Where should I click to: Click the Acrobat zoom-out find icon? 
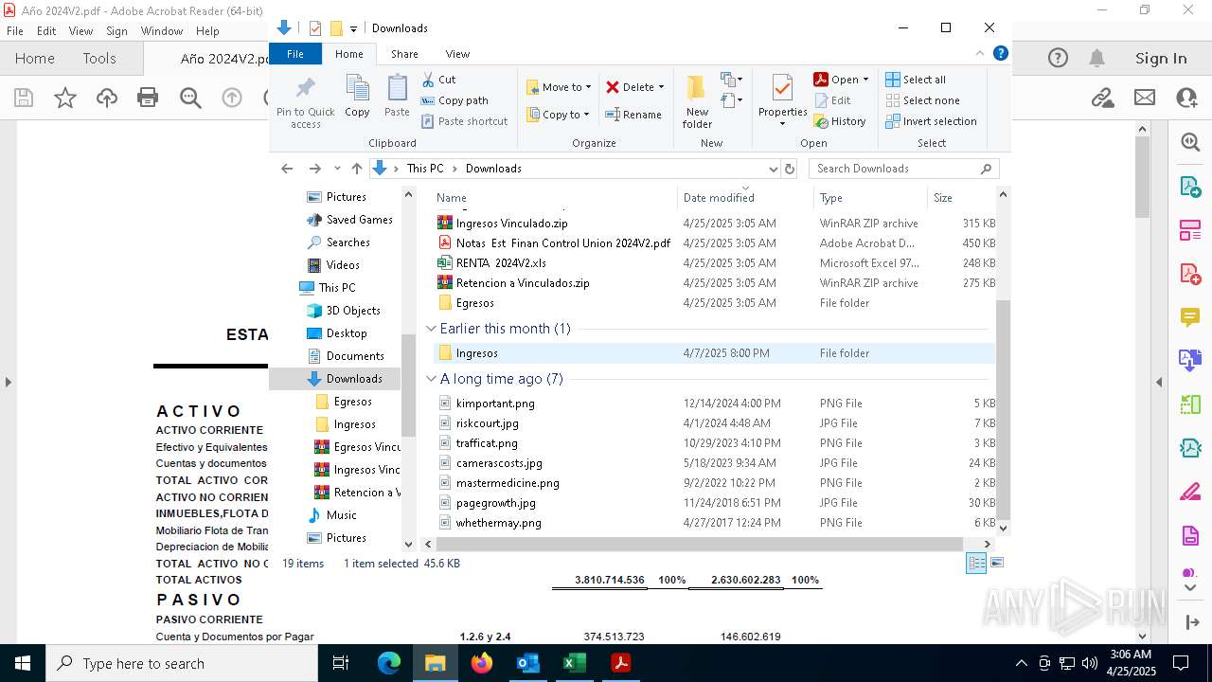[190, 97]
